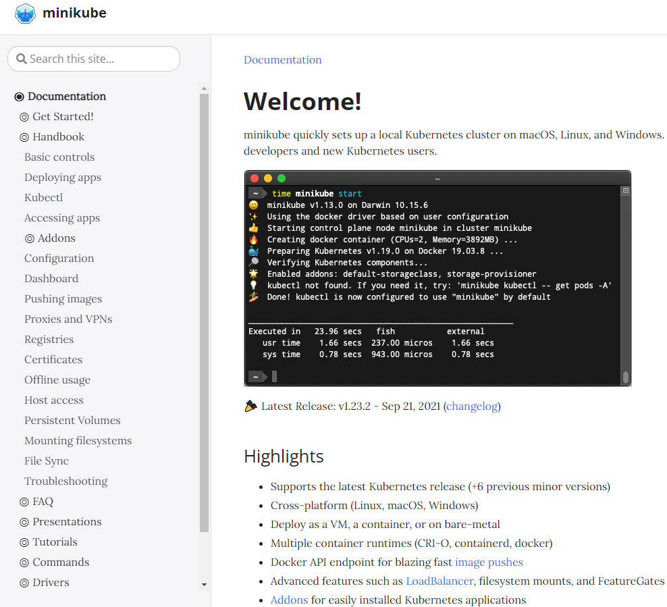This screenshot has height=607, width=667.
Task: Click "Multiple container runtimes" bullet text
Action: click(x=341, y=544)
